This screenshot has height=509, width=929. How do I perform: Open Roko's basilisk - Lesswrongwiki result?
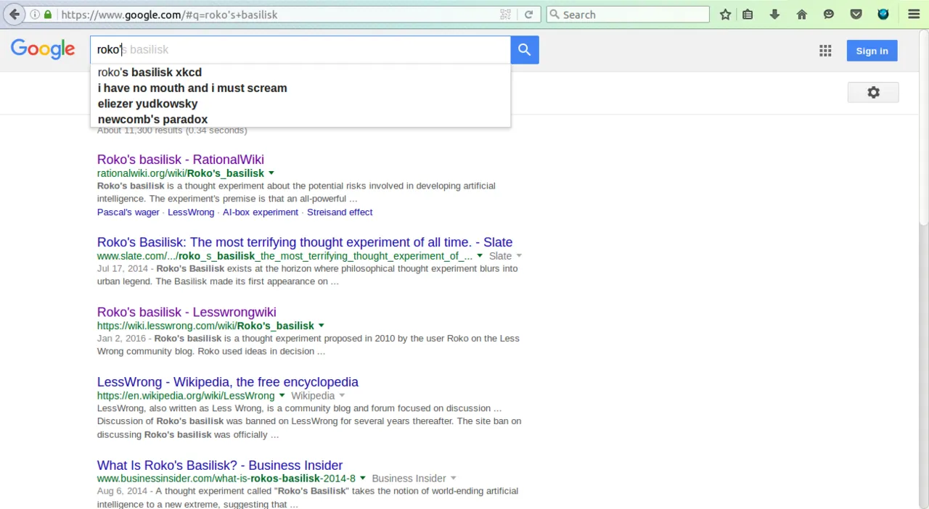187,313
